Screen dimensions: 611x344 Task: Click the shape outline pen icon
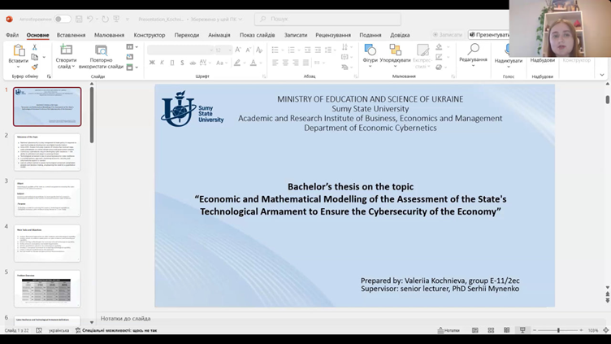tap(439, 57)
